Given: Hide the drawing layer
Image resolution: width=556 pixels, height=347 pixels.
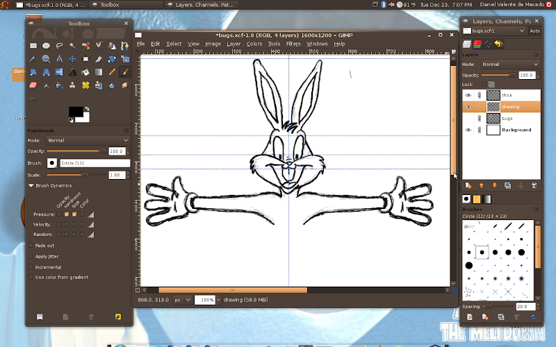Looking at the screenshot, I should (x=468, y=107).
